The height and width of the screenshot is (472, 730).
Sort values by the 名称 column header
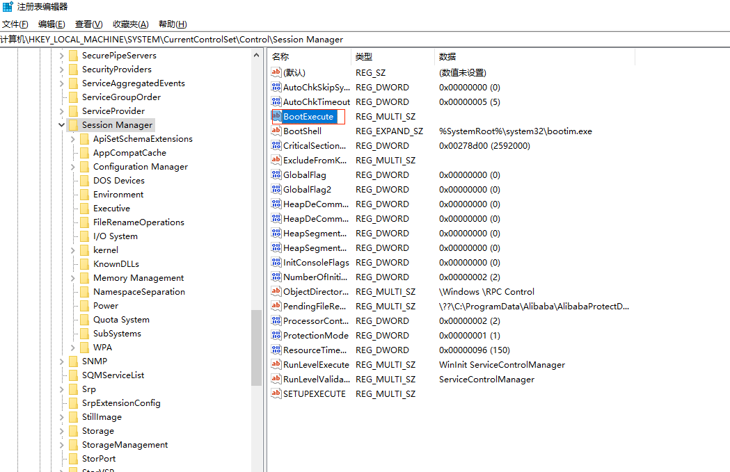pos(280,56)
